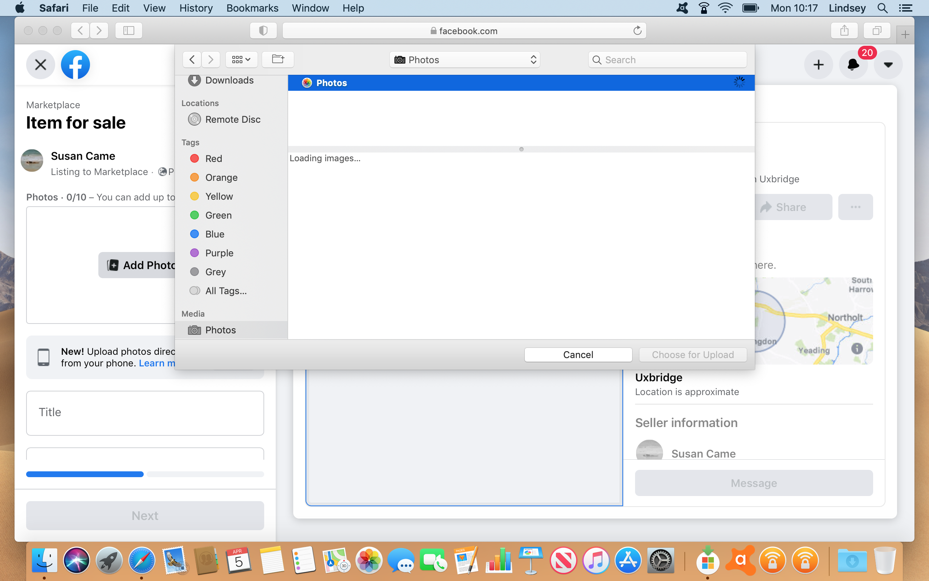
Task: Select the Green tag in sidebar
Action: point(218,215)
